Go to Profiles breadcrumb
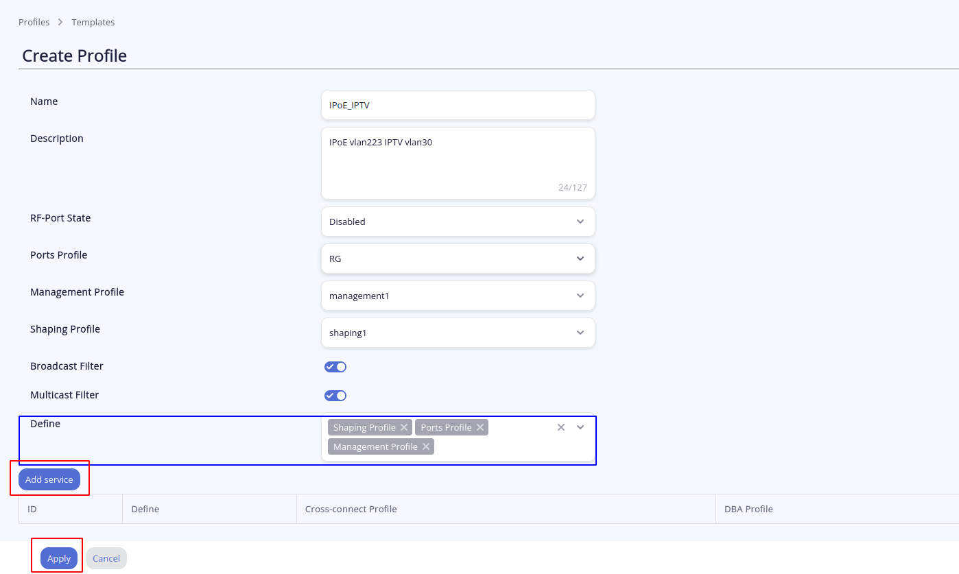959x574 pixels. click(34, 22)
